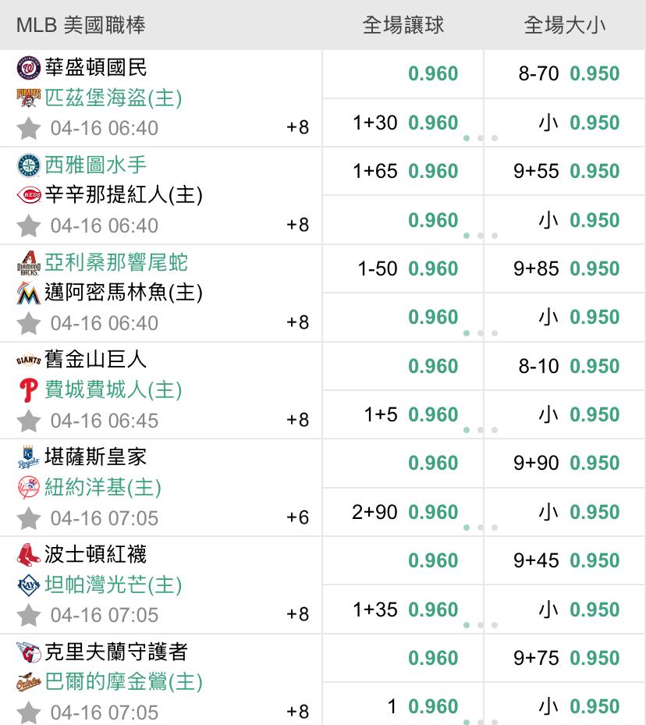
Task: Click the Pittsburgh Pirates team logo
Action: pos(29,98)
